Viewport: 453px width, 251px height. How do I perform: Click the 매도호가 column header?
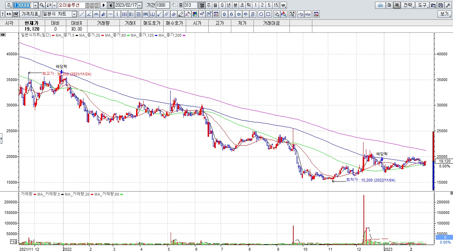152,23
